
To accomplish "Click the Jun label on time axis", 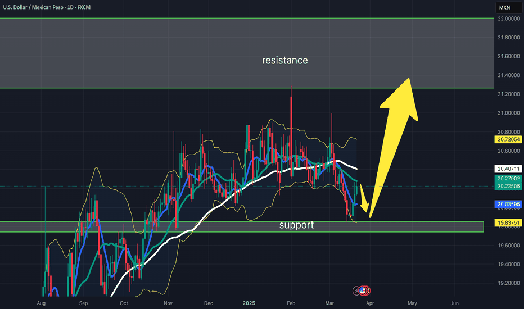I will (454, 303).
